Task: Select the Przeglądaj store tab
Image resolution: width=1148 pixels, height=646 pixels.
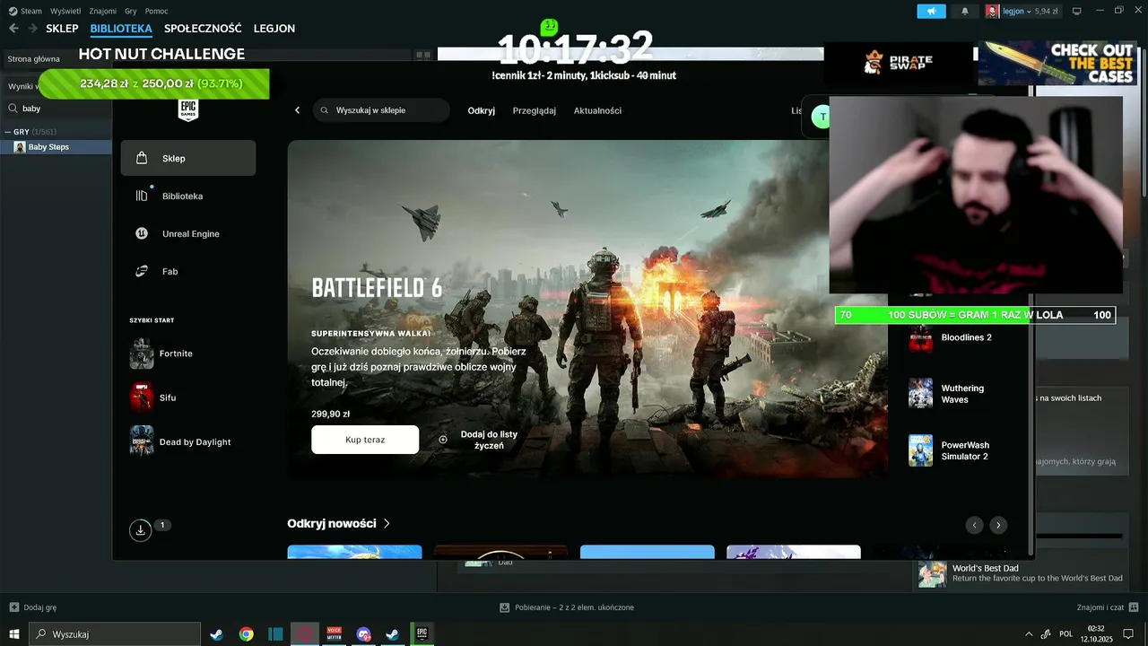Action: point(535,110)
